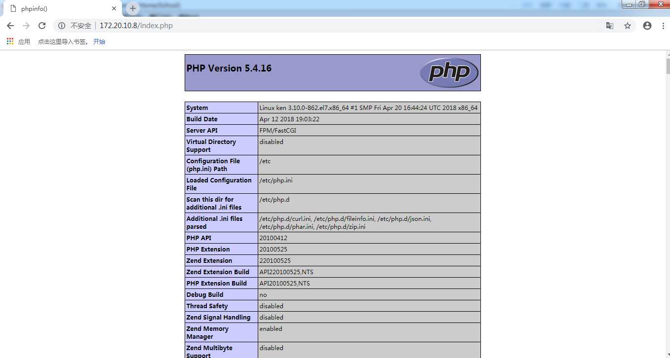Image resolution: width=670 pixels, height=358 pixels.
Task: Open the Chrome three-dot menu
Action: (x=663, y=26)
